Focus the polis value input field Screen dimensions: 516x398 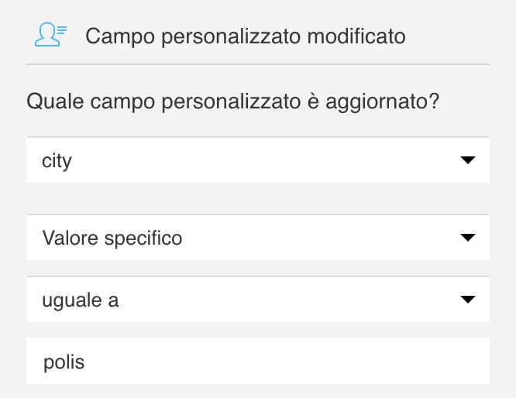coord(258,361)
